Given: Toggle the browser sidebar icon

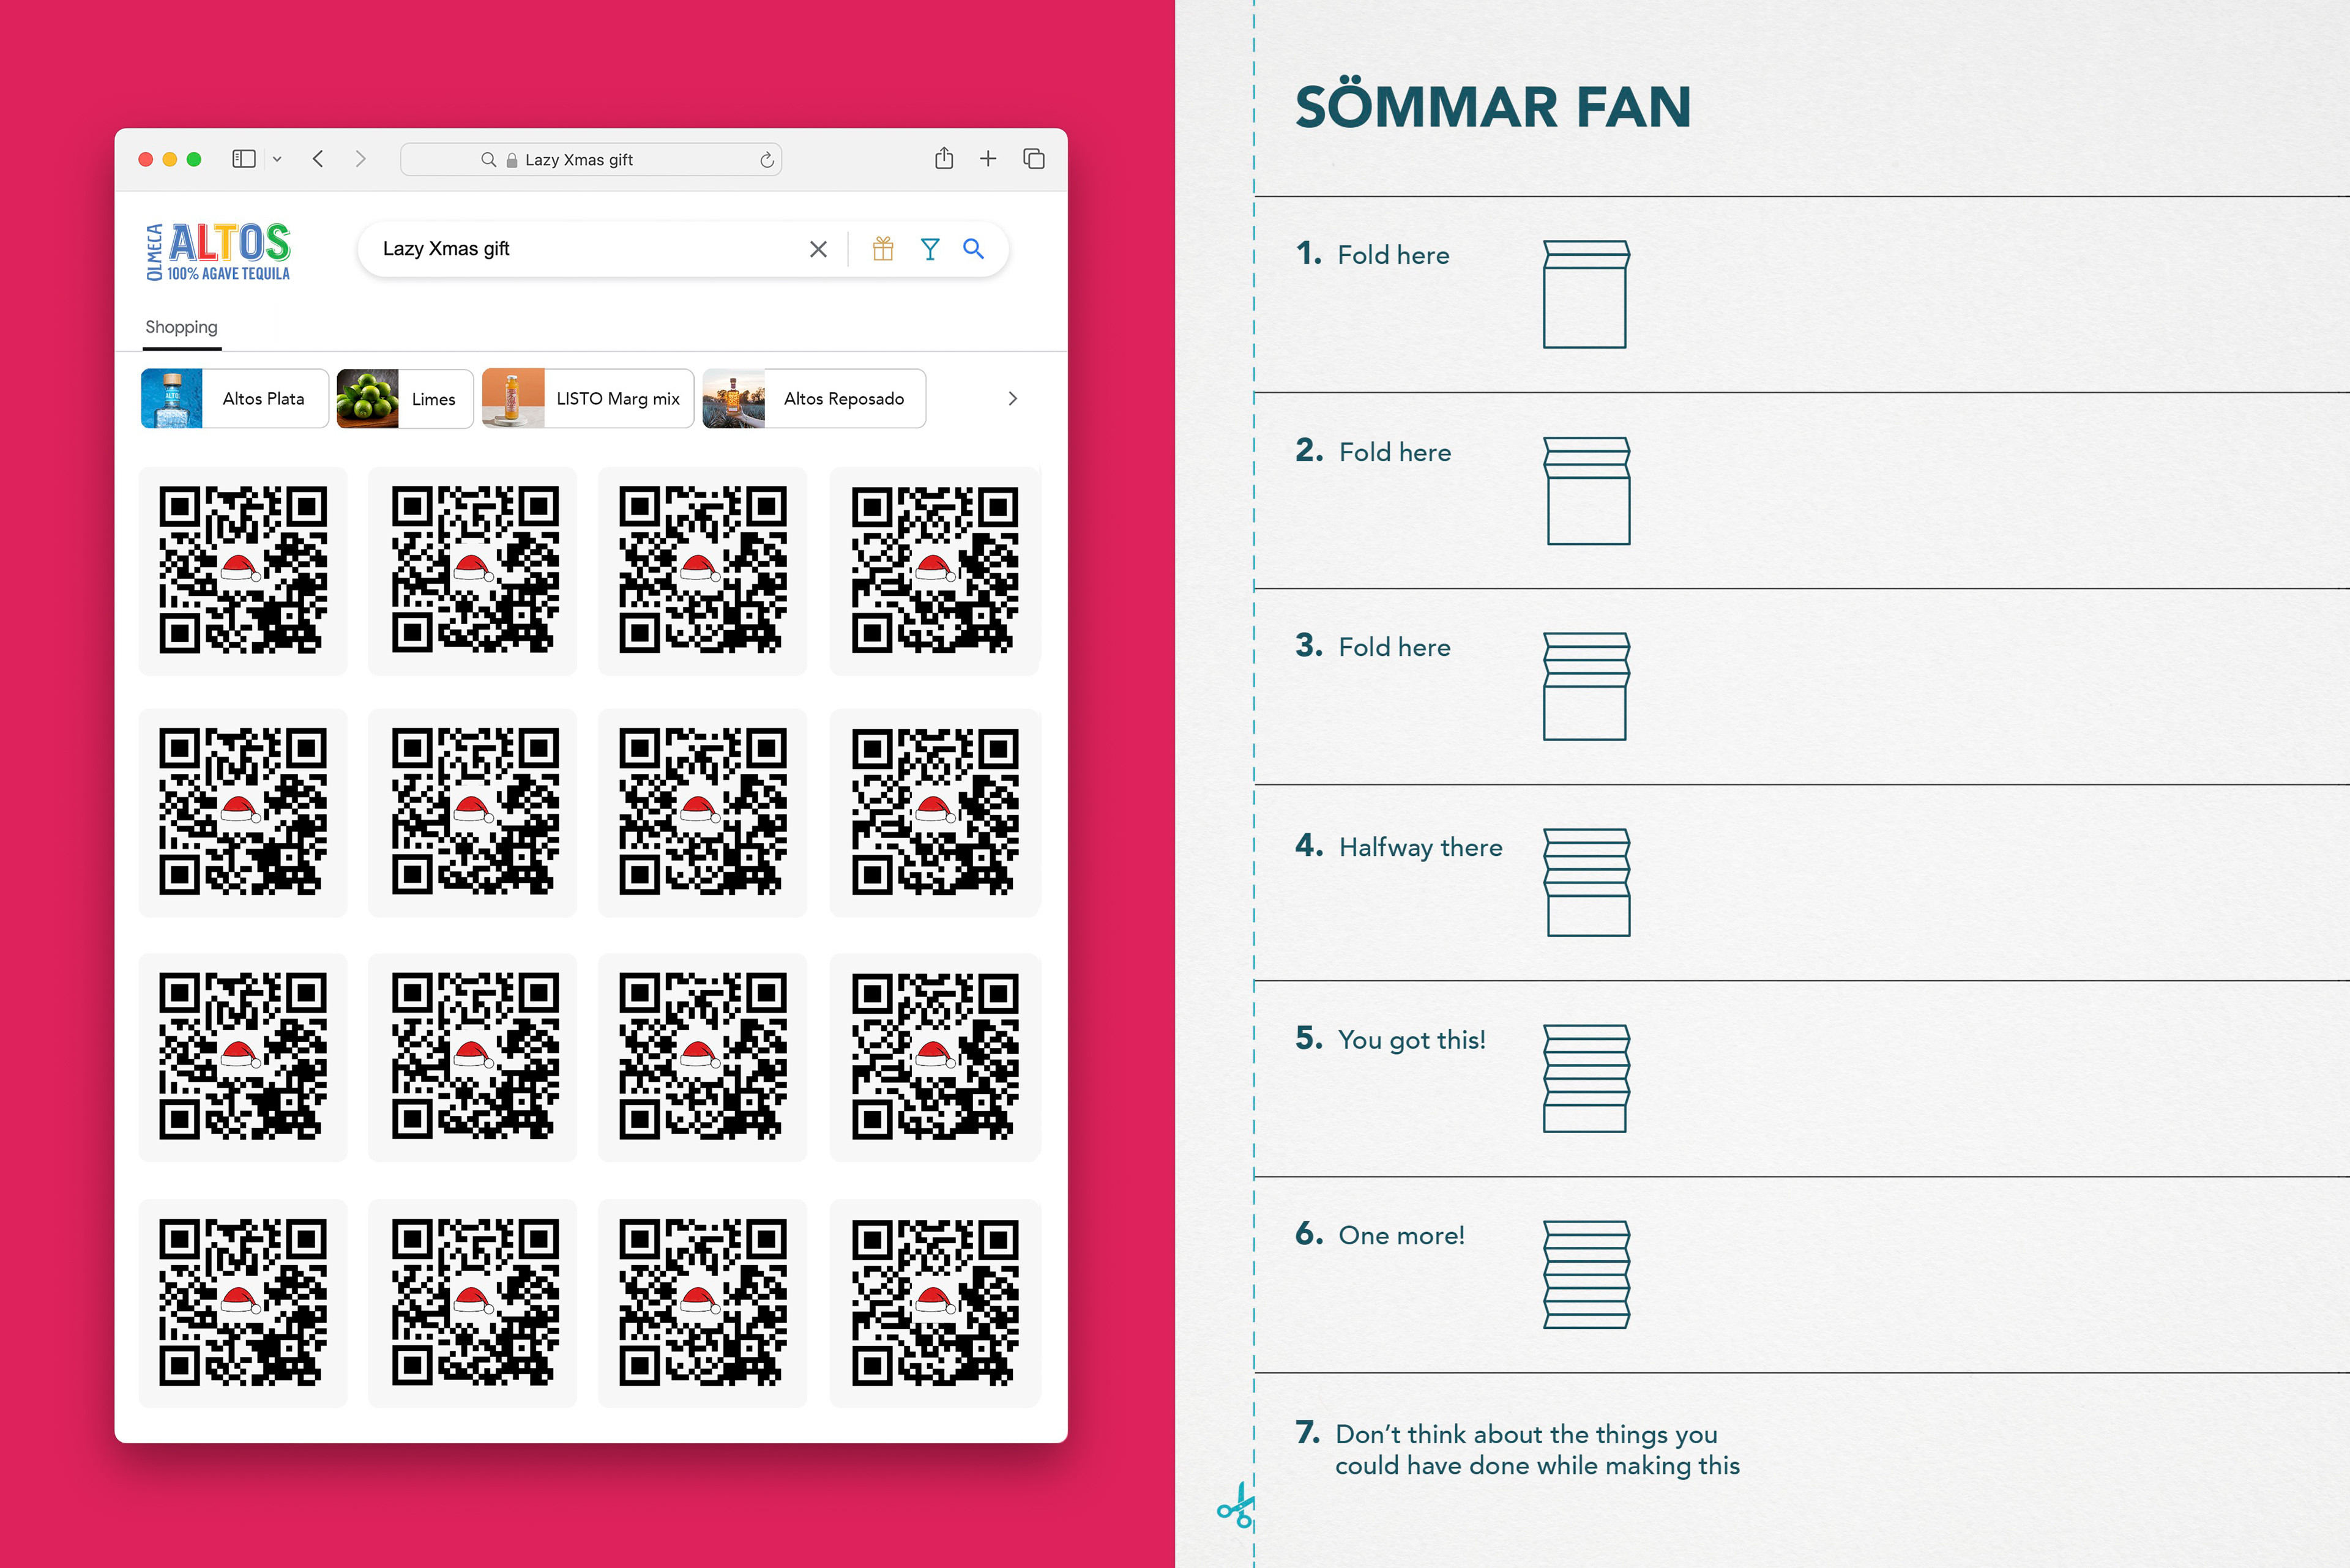Looking at the screenshot, I should (243, 159).
